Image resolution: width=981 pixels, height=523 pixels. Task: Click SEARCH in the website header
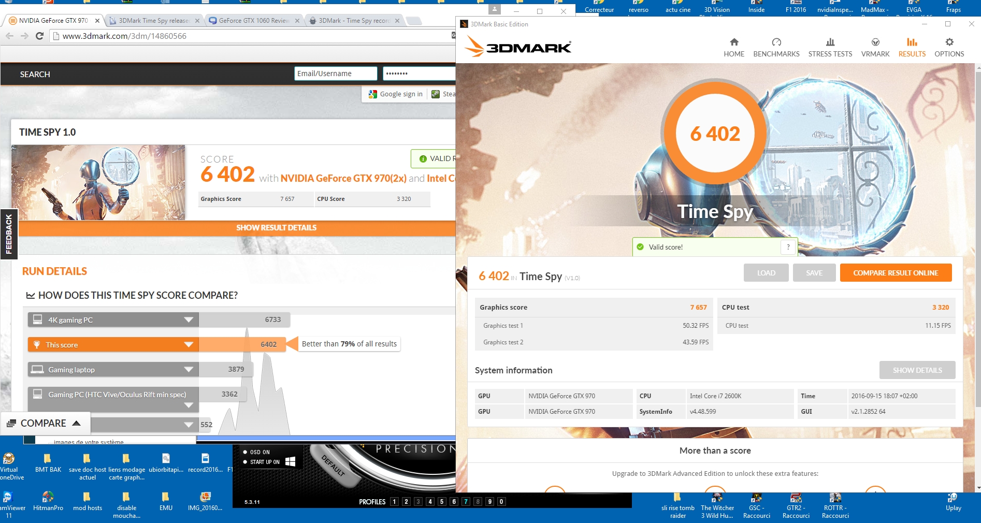click(35, 75)
